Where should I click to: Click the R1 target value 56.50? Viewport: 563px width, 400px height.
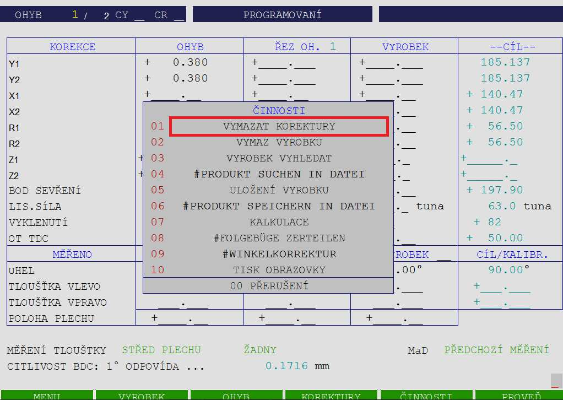(x=495, y=126)
